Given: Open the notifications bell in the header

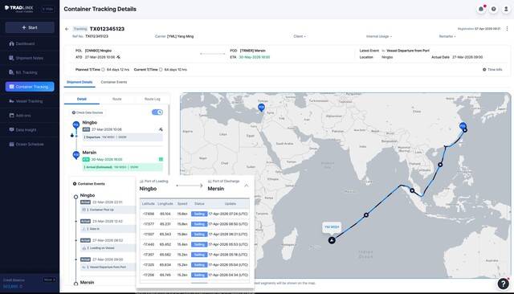Looking at the screenshot, I should (481, 9).
